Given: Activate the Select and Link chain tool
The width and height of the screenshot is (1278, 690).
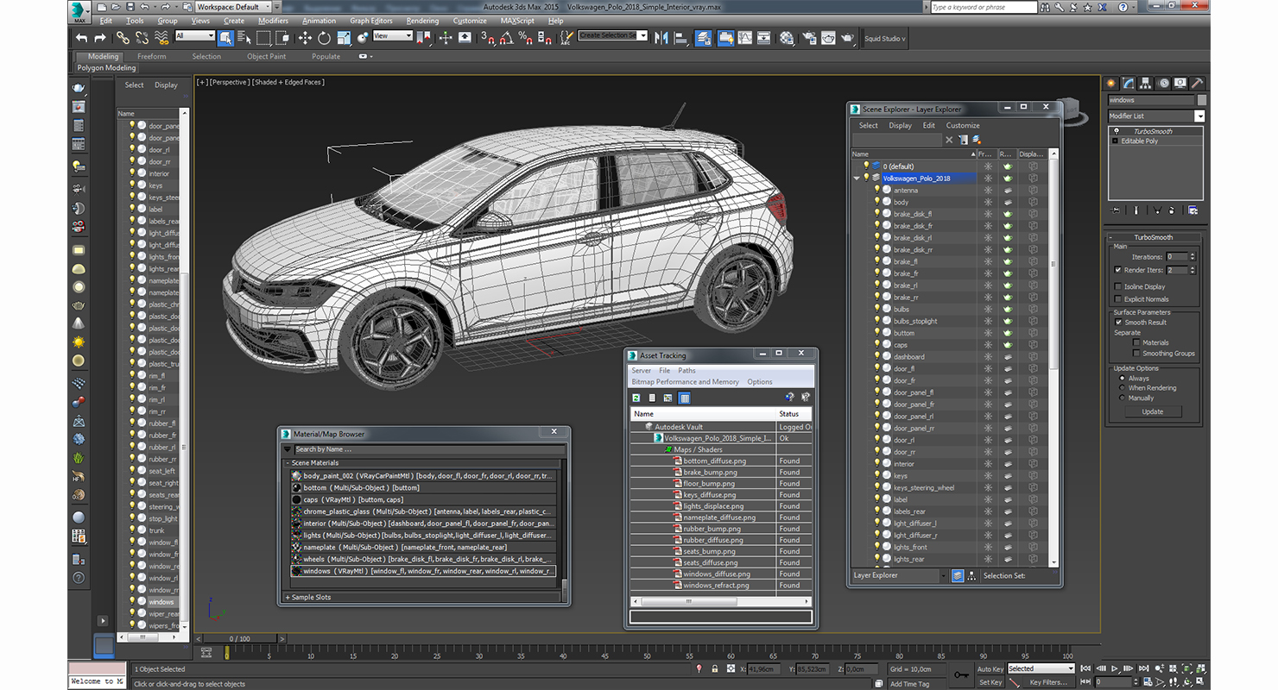Looking at the screenshot, I should 123,38.
